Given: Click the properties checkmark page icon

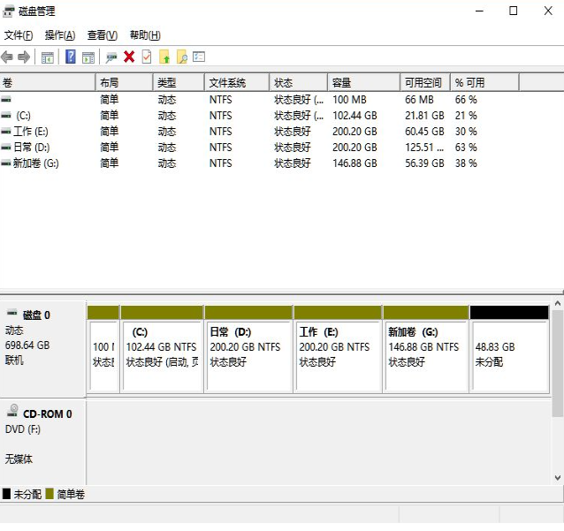Looking at the screenshot, I should coord(146,57).
